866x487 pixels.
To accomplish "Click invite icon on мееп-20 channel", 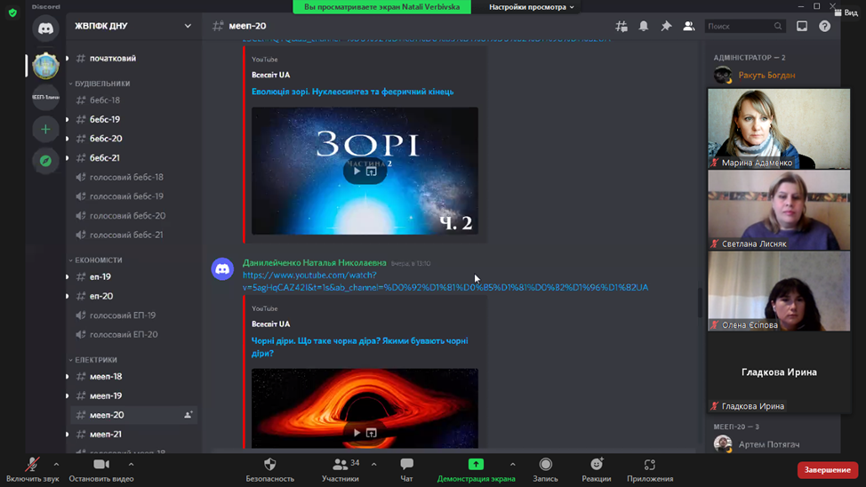I will pos(188,415).
